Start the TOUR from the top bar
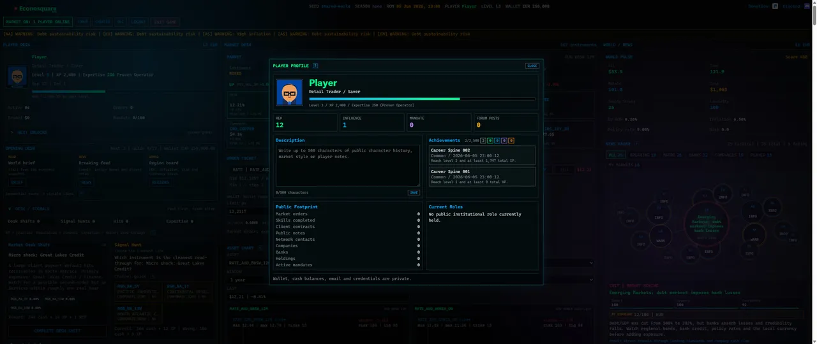This screenshot has height=344, width=817. [x=83, y=22]
